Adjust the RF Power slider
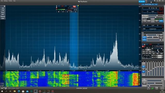This screenshot has width=165, height=93. 156,16
